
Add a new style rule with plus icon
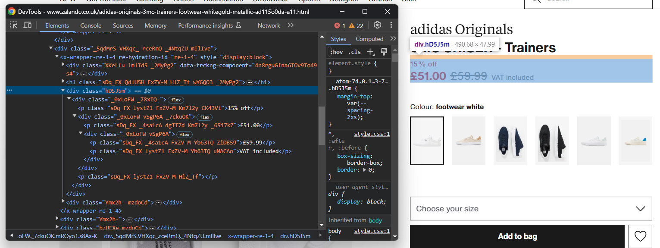click(370, 52)
